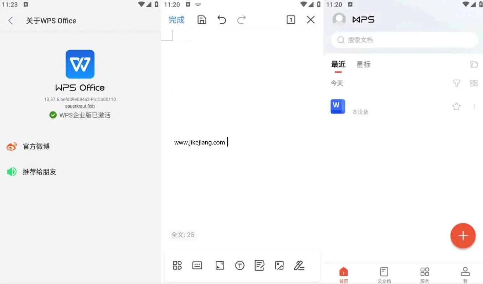Open the edit note icon
Image resolution: width=483 pixels, height=284 pixels.
(x=260, y=265)
